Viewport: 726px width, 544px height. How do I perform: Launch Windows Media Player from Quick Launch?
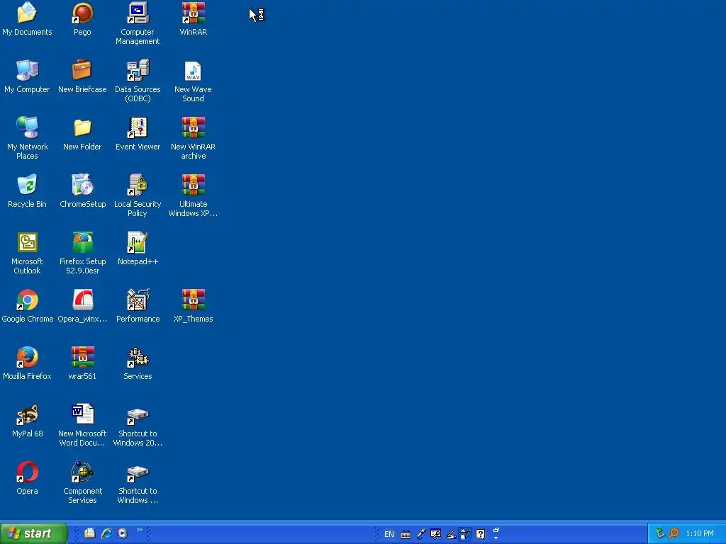point(123,533)
